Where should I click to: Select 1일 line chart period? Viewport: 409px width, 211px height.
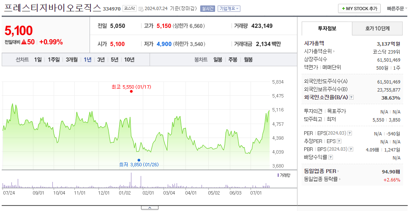coord(38,60)
